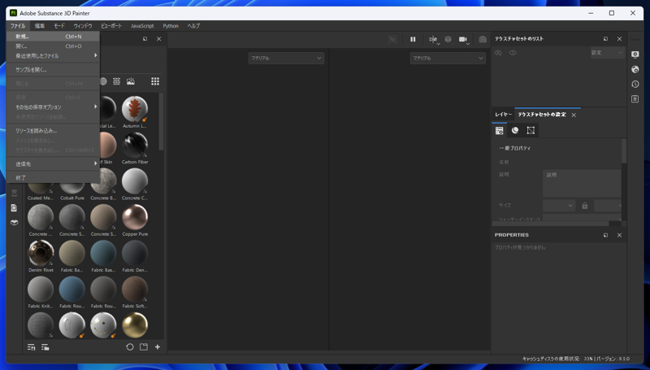Open the Log icon in right dock

click(635, 98)
